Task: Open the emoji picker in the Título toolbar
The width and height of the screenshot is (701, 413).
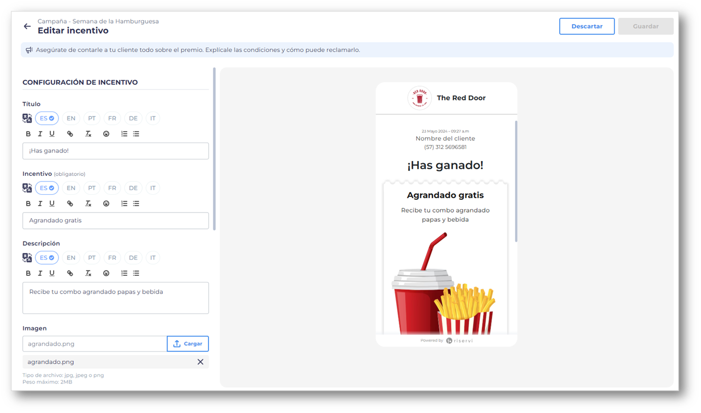Action: pyautogui.click(x=106, y=134)
